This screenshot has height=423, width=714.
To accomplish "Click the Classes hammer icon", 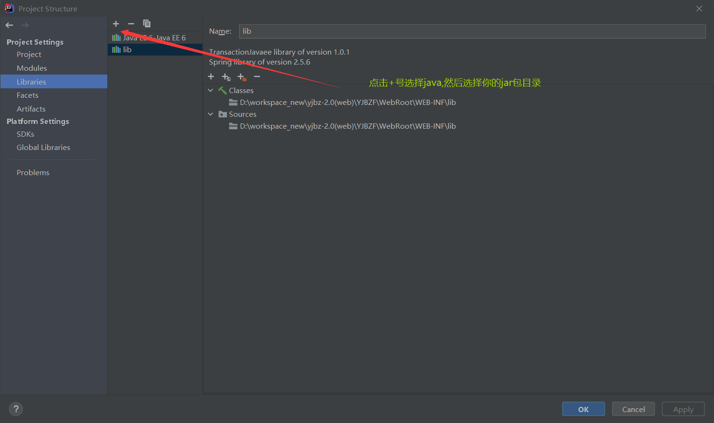I will point(222,90).
